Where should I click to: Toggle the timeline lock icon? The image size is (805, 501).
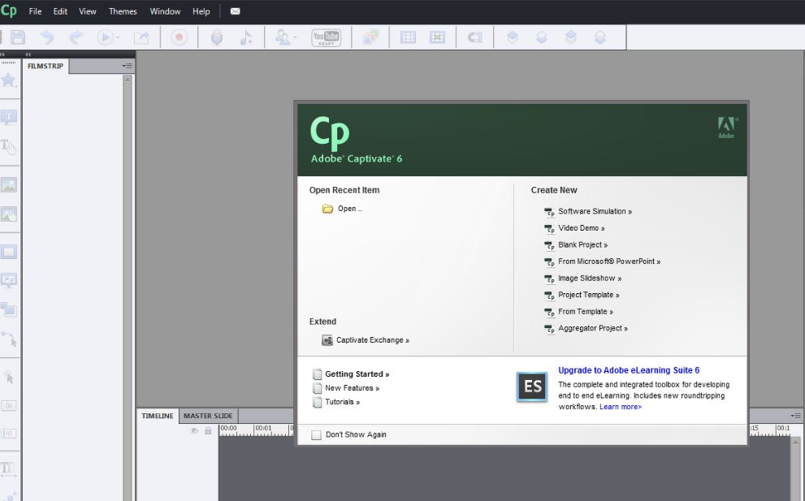[208, 430]
